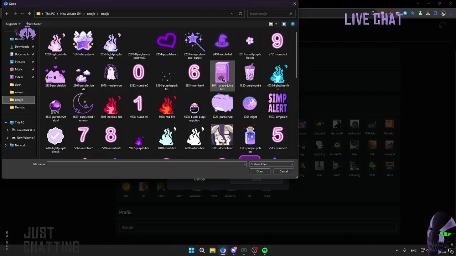The width and height of the screenshot is (456, 256).
Task: Click This PC in breadcrumb path
Action: 50,14
